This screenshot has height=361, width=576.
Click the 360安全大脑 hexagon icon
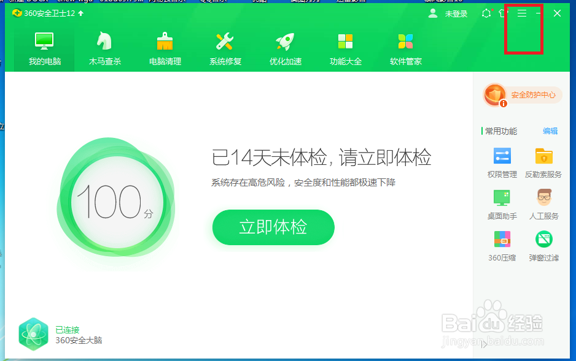click(33, 334)
